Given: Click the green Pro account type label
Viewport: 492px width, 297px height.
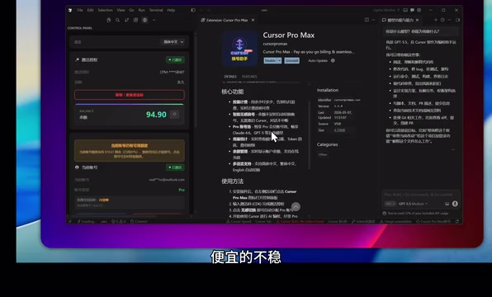Looking at the screenshot, I should point(182,190).
